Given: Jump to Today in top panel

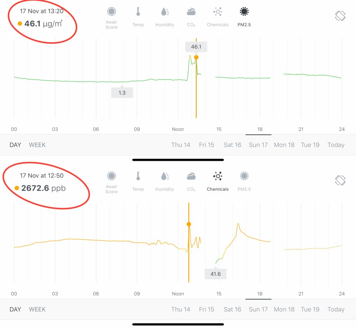Looking at the screenshot, I should tap(336, 145).
